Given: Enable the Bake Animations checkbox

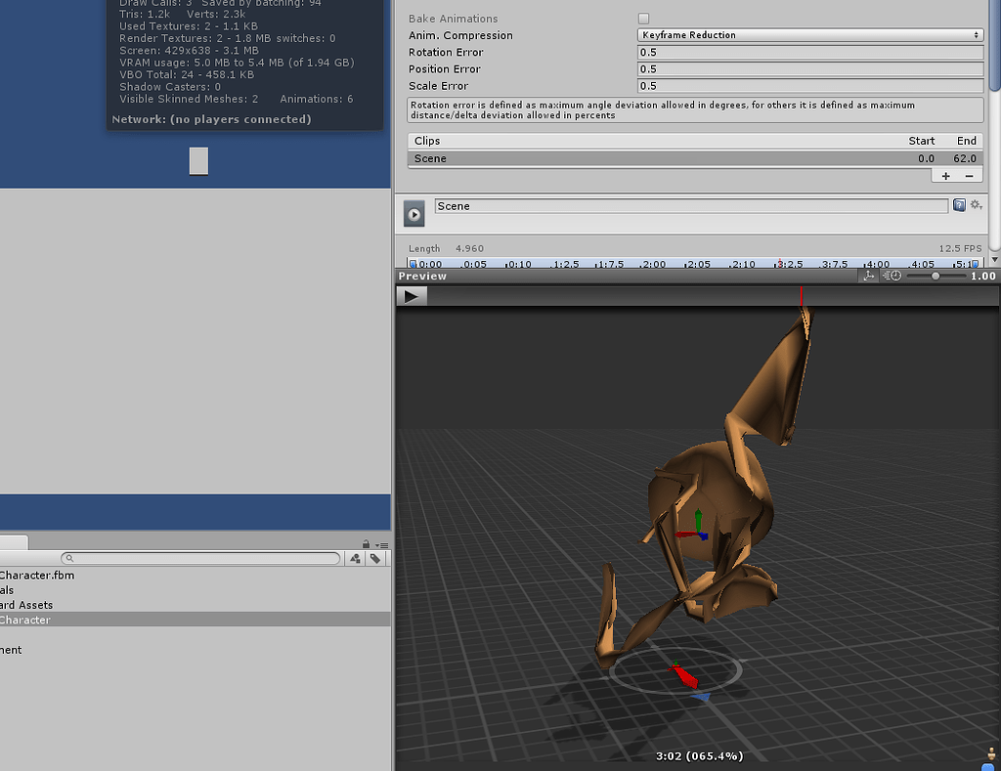Looking at the screenshot, I should [x=643, y=19].
